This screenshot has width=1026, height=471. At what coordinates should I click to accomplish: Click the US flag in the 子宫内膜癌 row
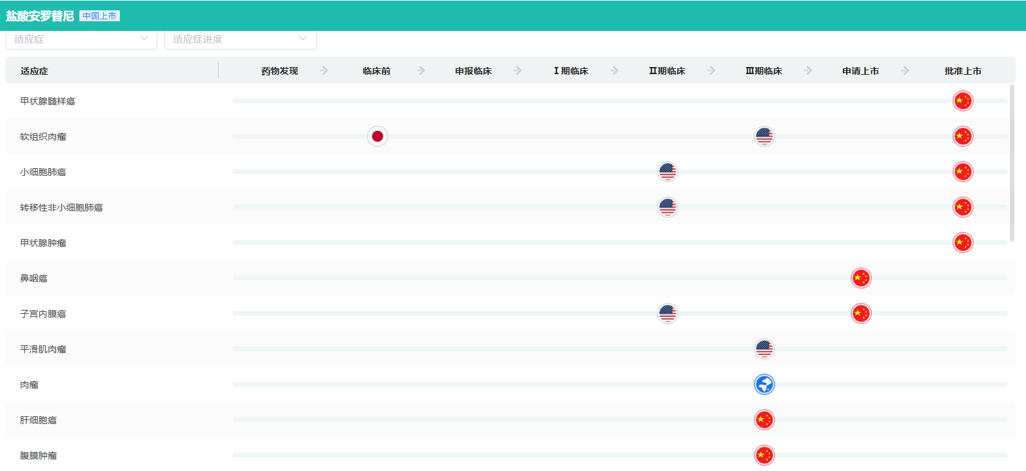pos(667,314)
